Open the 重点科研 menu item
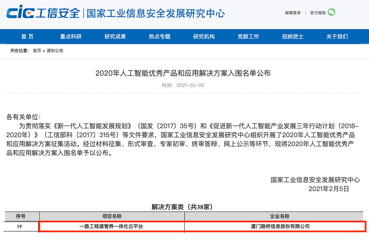369x244 pixels. click(71, 37)
